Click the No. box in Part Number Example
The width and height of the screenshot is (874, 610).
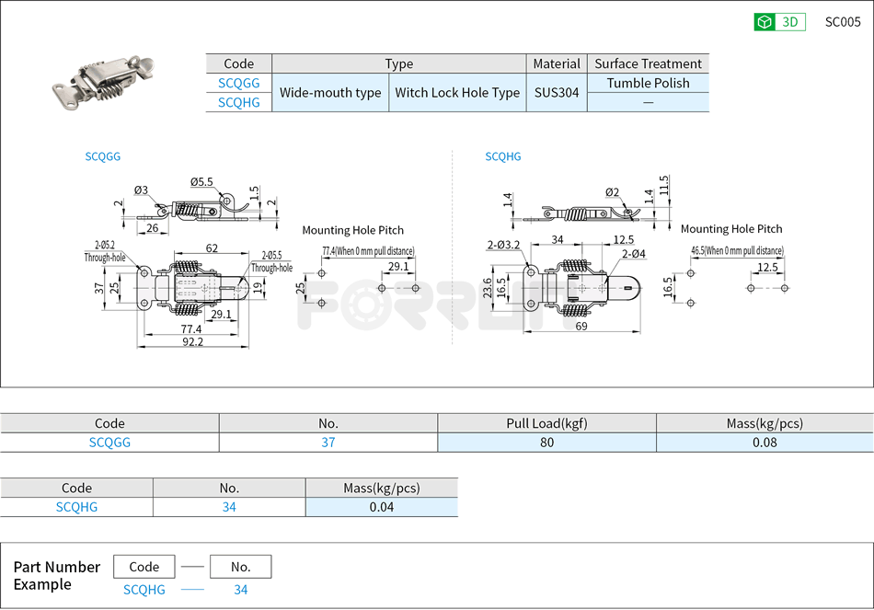[x=240, y=567]
